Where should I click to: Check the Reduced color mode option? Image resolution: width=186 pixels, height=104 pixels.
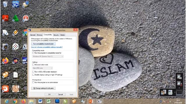coord(33,65)
